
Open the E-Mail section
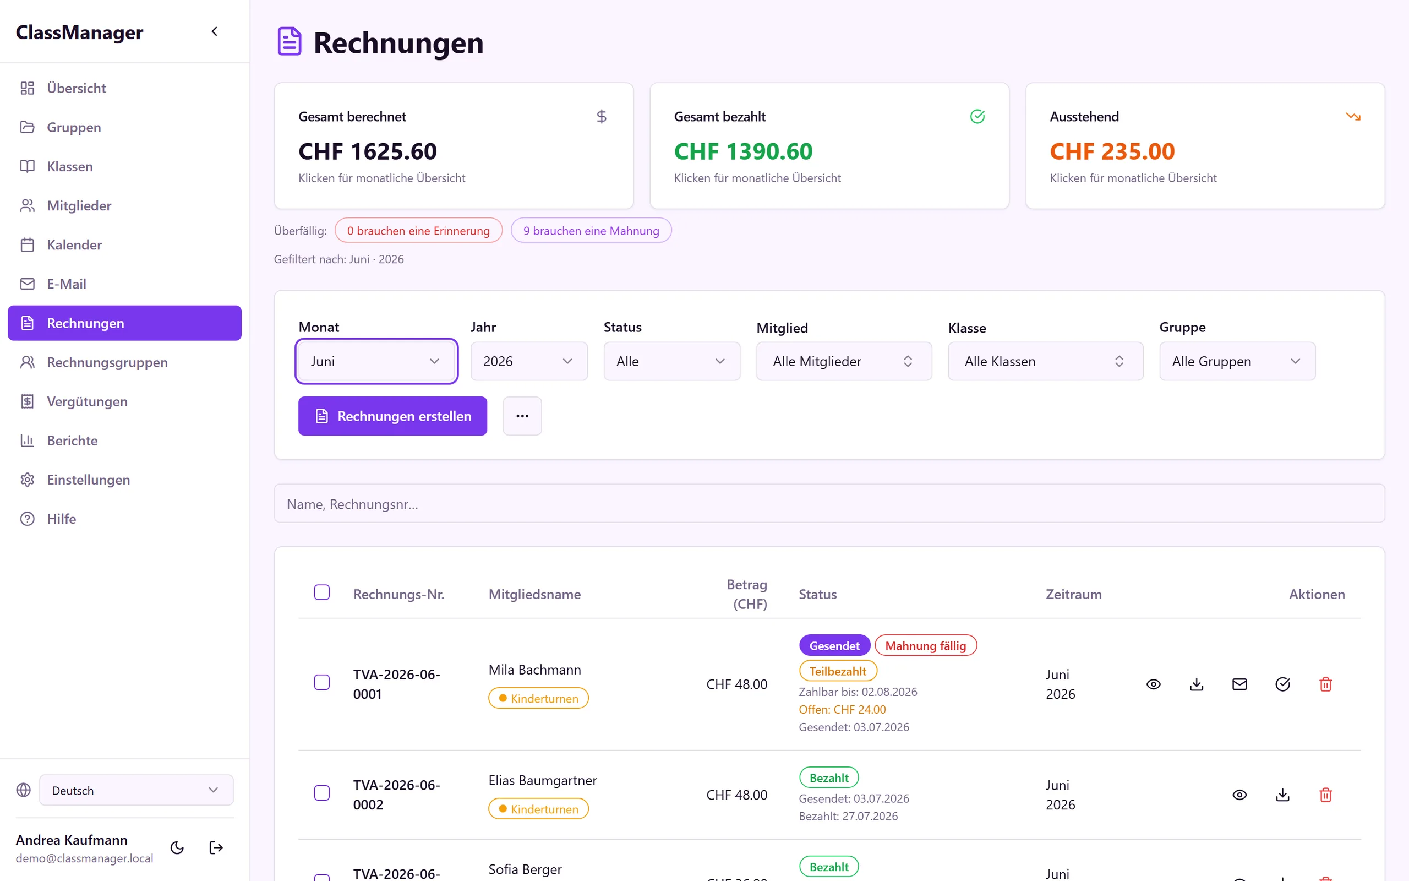[124, 284]
